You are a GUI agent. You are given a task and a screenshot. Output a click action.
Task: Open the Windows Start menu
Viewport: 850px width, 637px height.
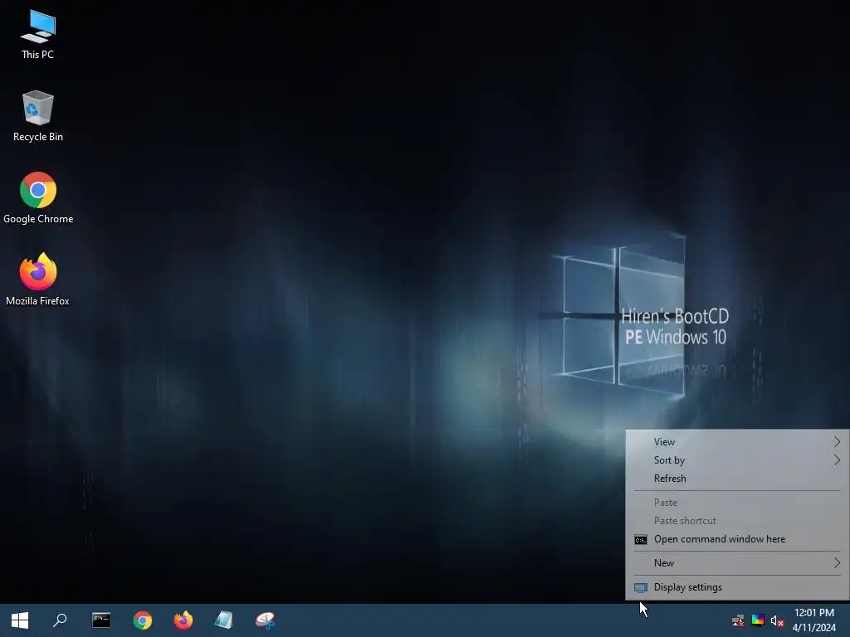20,620
